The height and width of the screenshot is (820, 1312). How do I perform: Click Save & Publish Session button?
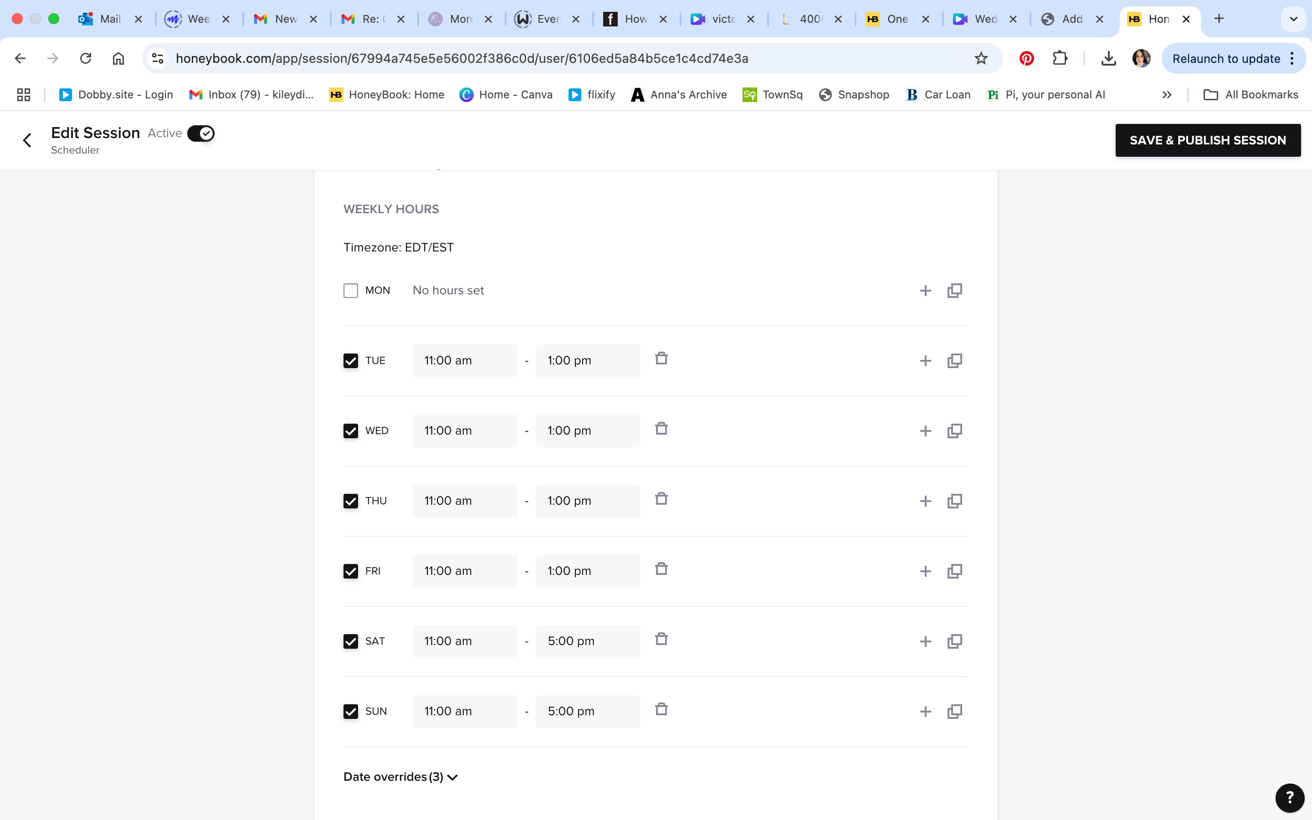1207,140
